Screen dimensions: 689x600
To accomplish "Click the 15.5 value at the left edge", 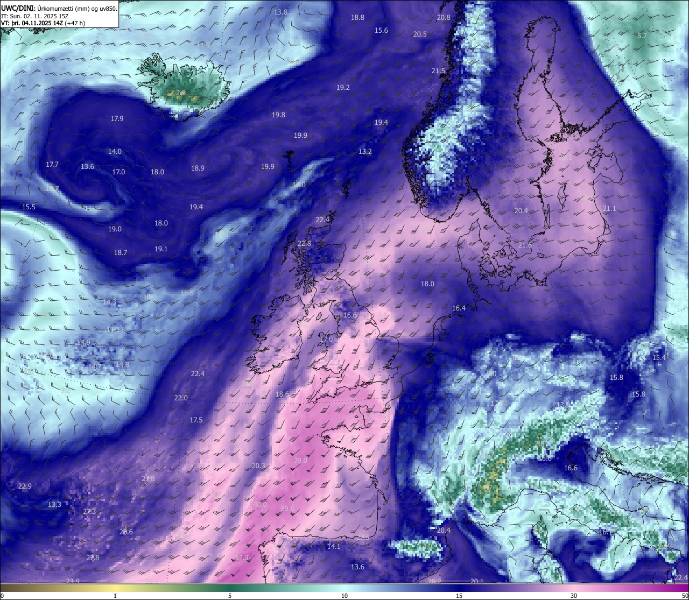I will click(29, 207).
